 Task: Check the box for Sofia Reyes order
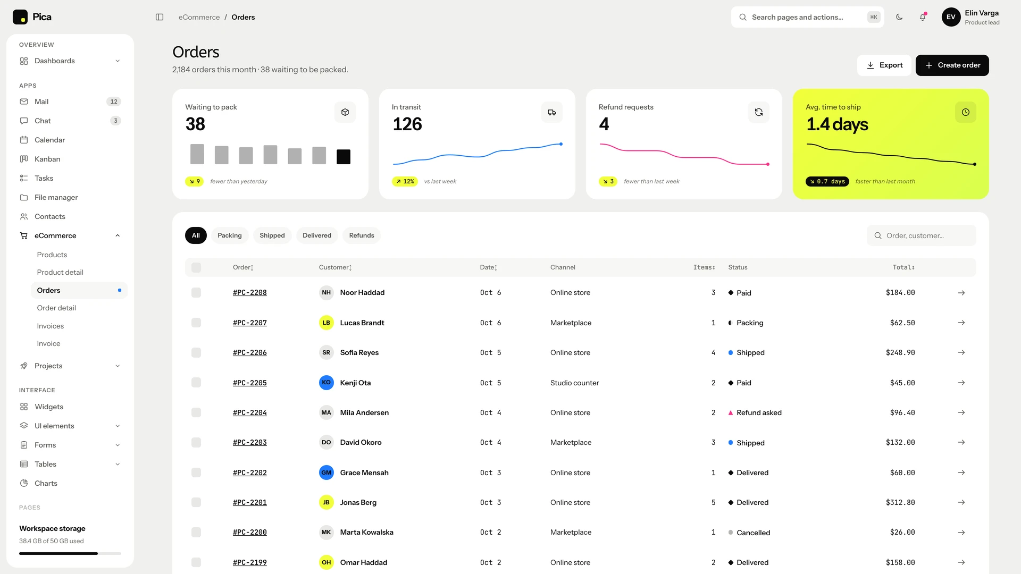click(x=196, y=352)
